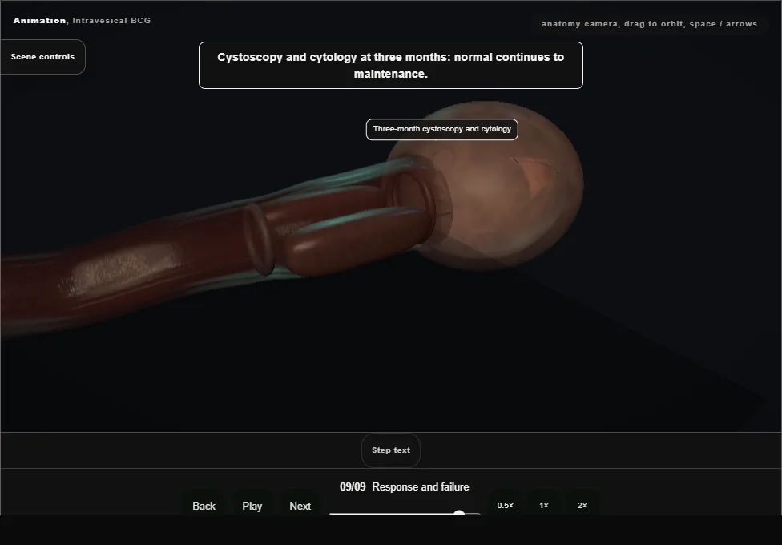Set playback speed to 1×
This screenshot has width=782, height=545.
coord(543,505)
